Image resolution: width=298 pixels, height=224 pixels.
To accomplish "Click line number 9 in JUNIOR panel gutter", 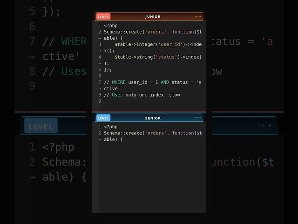I will 100,101.
